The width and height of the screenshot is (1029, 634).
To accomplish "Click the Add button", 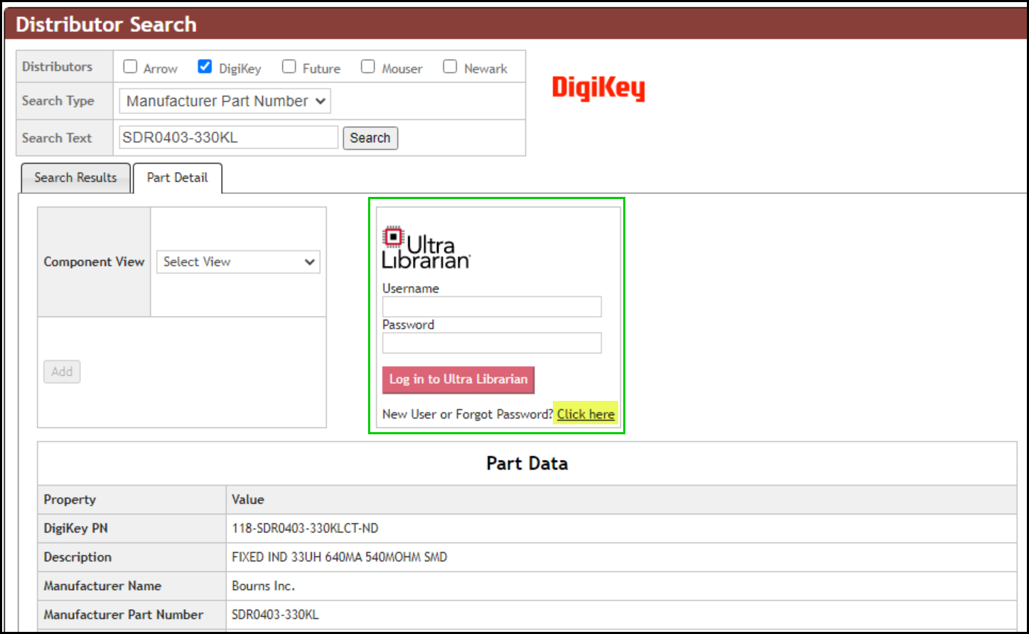I will click(61, 371).
